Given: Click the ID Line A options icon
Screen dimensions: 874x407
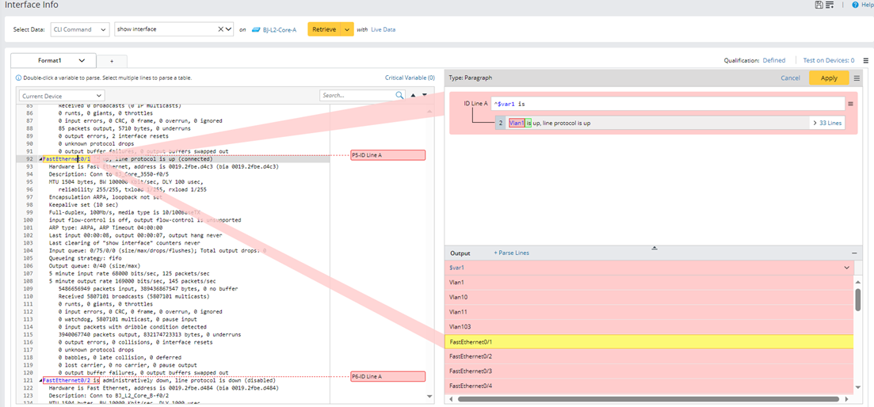Looking at the screenshot, I should tap(850, 104).
